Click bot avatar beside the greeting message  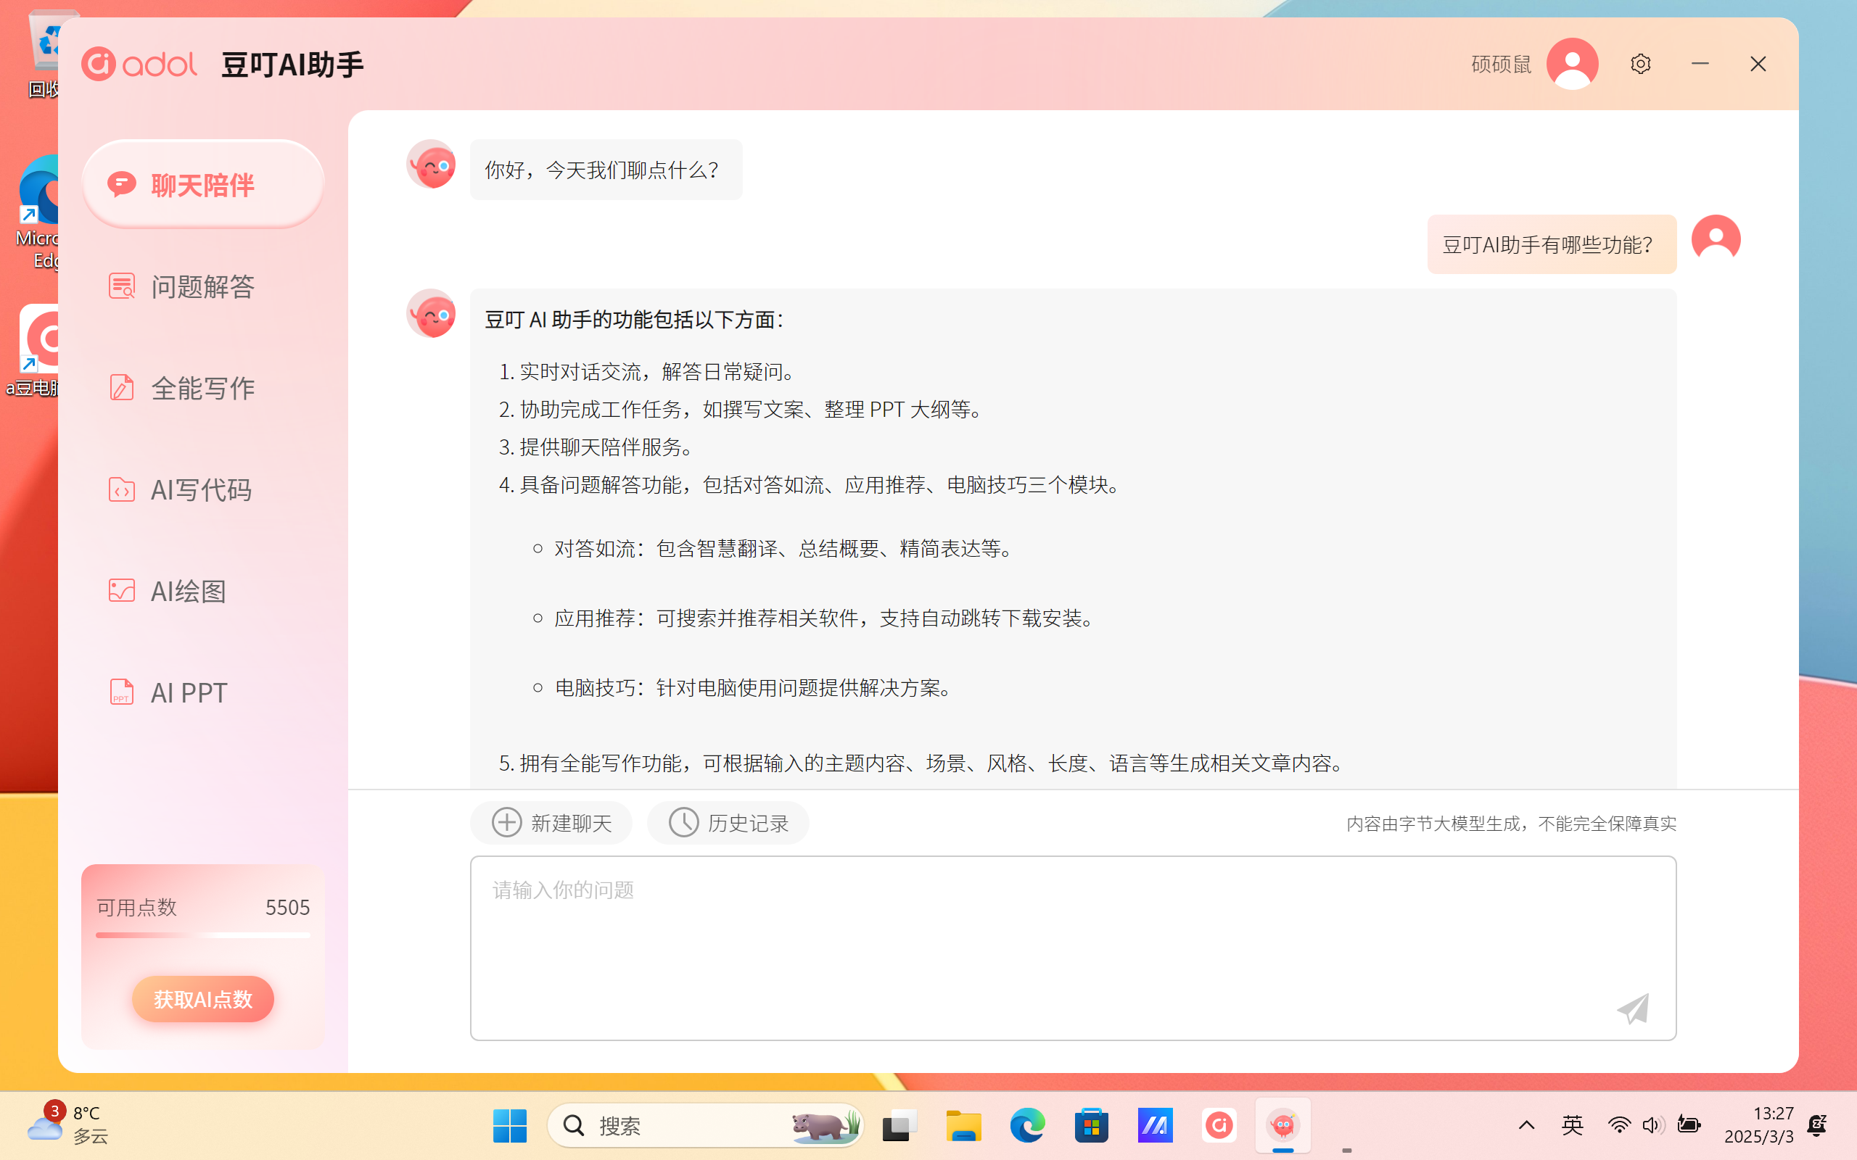coord(432,164)
